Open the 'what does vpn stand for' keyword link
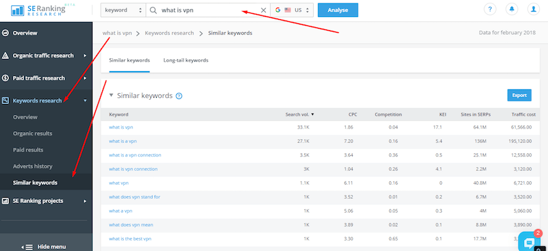Screen dimensions: 548x251 [134, 197]
